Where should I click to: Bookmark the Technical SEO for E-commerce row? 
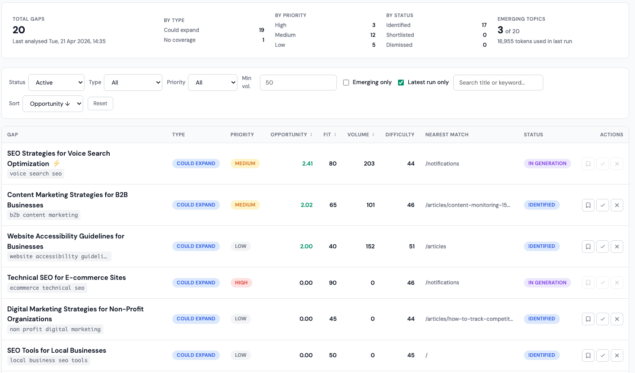click(588, 283)
